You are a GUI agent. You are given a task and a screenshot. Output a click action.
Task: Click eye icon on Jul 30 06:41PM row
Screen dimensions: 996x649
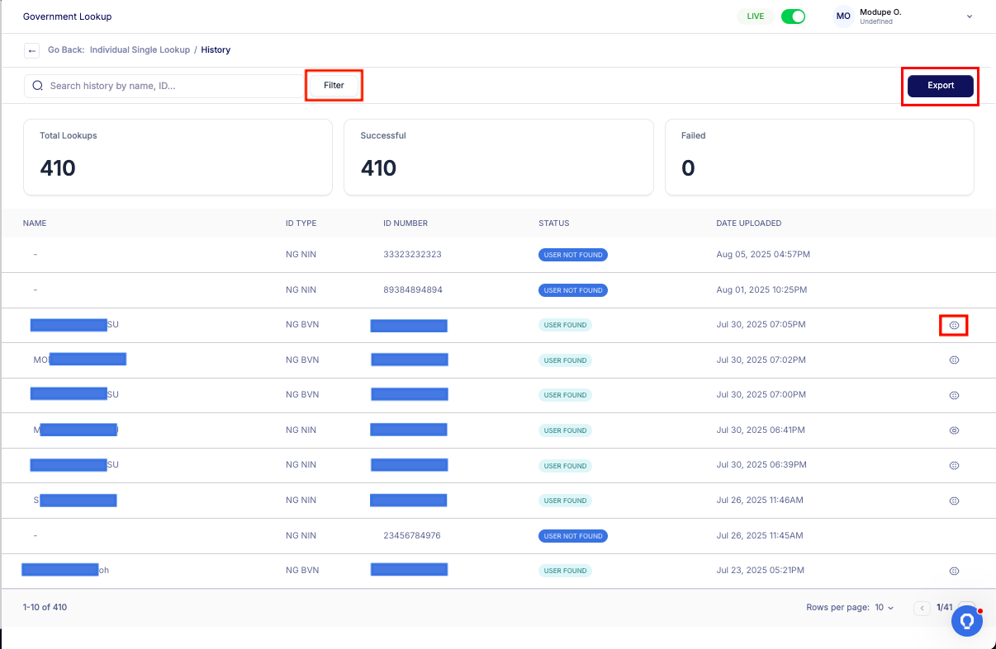[x=954, y=430]
